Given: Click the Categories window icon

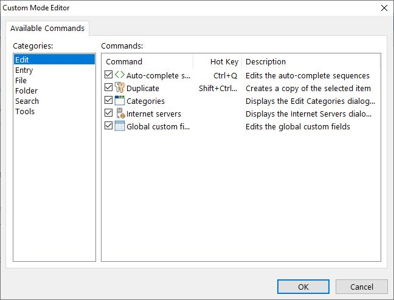Looking at the screenshot, I should tap(120, 100).
